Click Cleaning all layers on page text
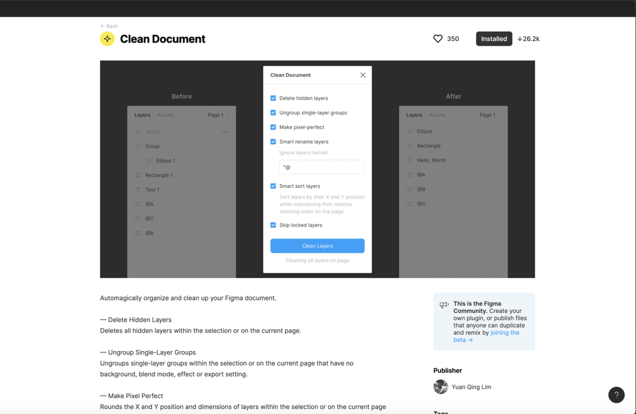 point(317,260)
